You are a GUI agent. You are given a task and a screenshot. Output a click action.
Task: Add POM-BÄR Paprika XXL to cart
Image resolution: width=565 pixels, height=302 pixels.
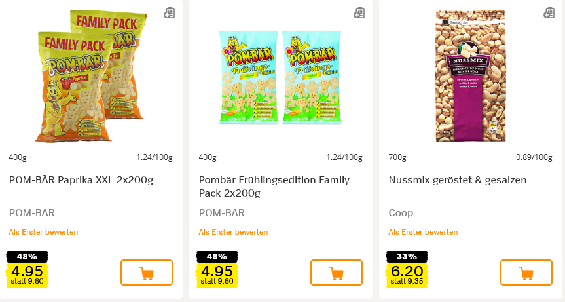pyautogui.click(x=147, y=273)
